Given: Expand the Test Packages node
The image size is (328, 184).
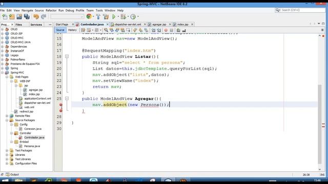Looking at the screenshot, I should [7, 150].
